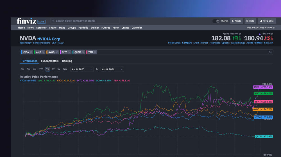Open the finviz-elite account menu

point(267,21)
